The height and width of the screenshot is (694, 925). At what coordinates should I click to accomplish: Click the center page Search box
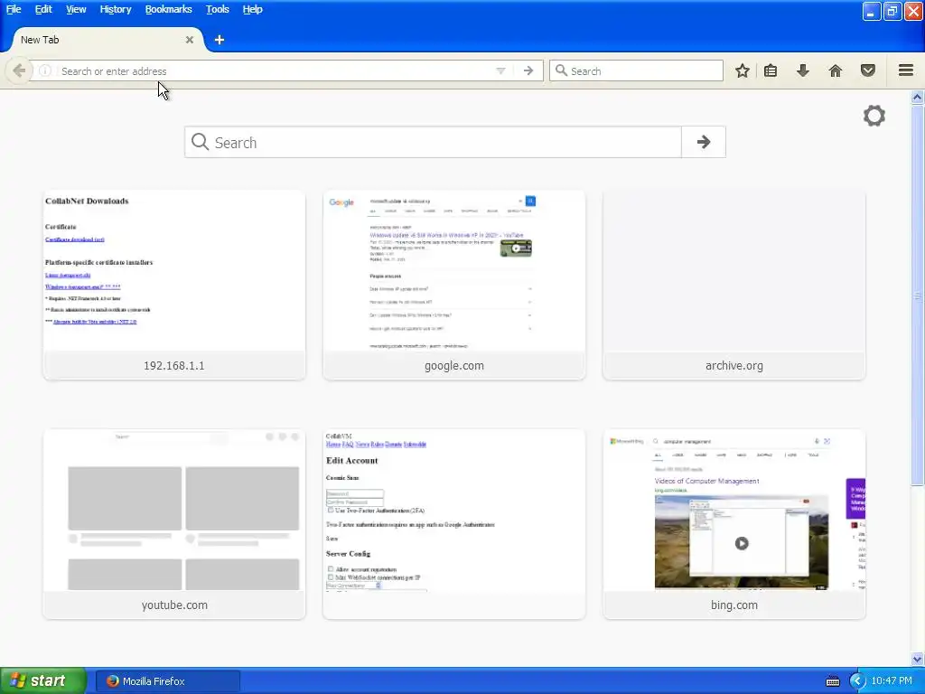433,142
